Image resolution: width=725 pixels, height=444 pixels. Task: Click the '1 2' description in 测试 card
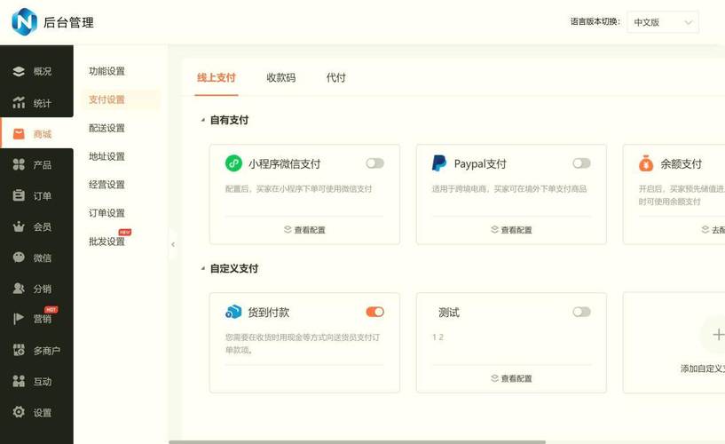(x=437, y=337)
